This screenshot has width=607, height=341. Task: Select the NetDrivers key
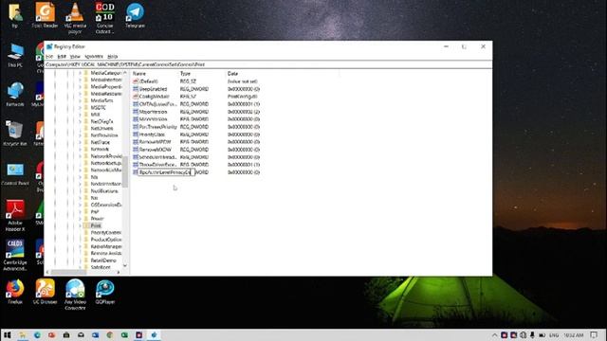tap(101, 129)
